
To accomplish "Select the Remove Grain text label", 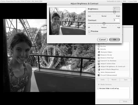I will (x=106, y=55).
